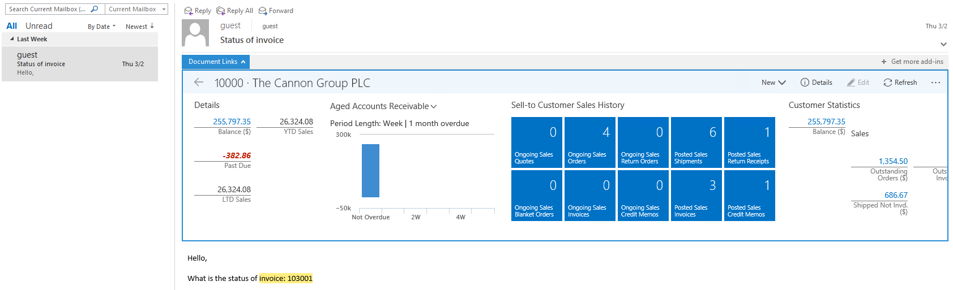
Task: Click the plus icon beside Get more add-ins
Action: coord(884,62)
